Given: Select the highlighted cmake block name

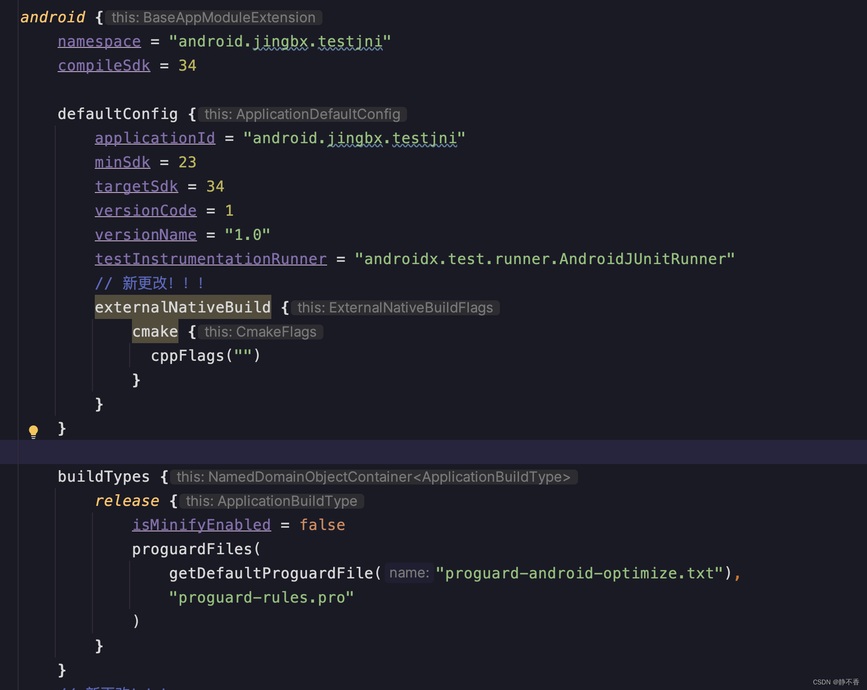Looking at the screenshot, I should [x=155, y=331].
